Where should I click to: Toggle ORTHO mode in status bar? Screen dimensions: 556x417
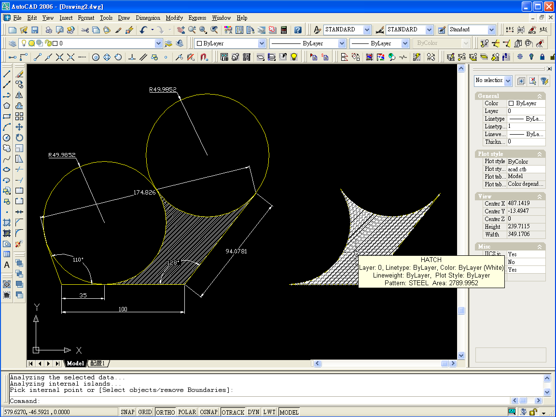click(165, 412)
